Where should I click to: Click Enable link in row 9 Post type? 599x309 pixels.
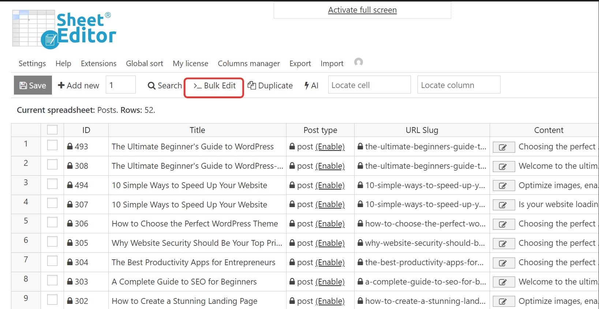pos(330,301)
